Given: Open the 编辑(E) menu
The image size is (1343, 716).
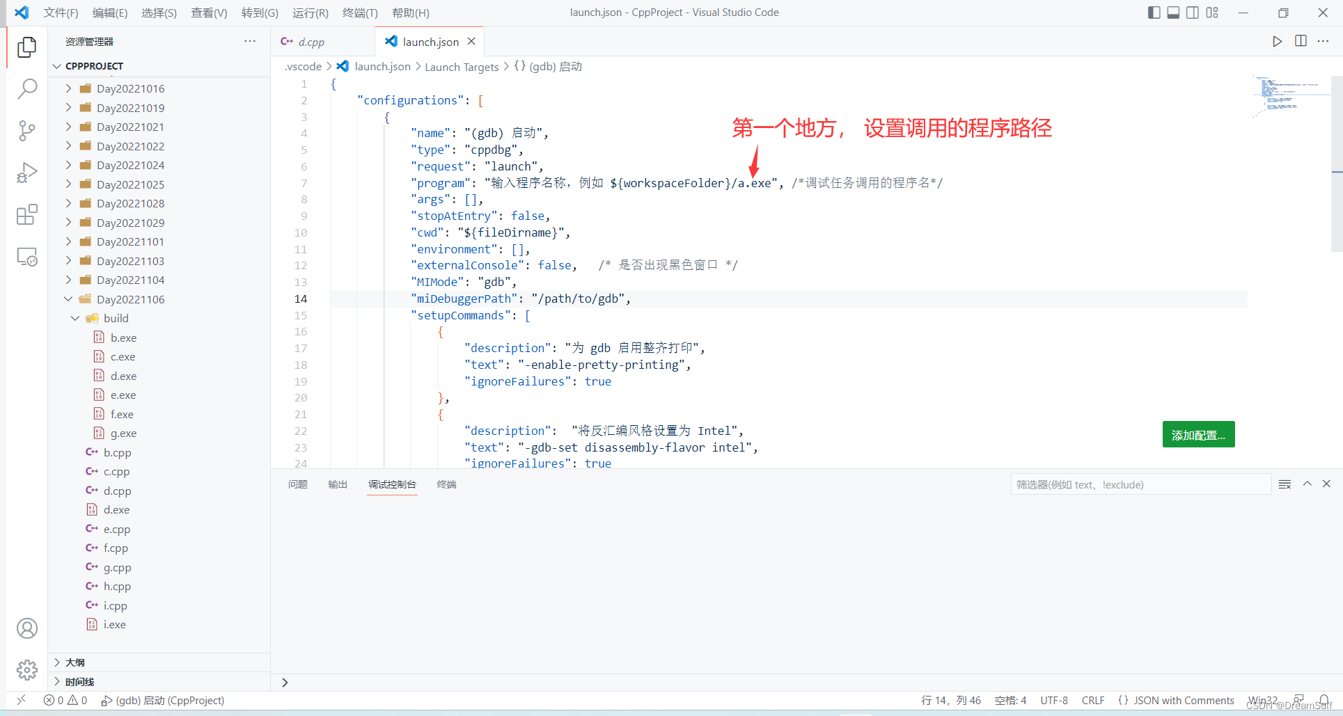Looking at the screenshot, I should [x=110, y=13].
